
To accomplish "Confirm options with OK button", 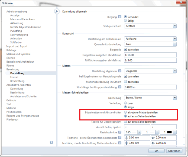I will (x=157, y=151).
